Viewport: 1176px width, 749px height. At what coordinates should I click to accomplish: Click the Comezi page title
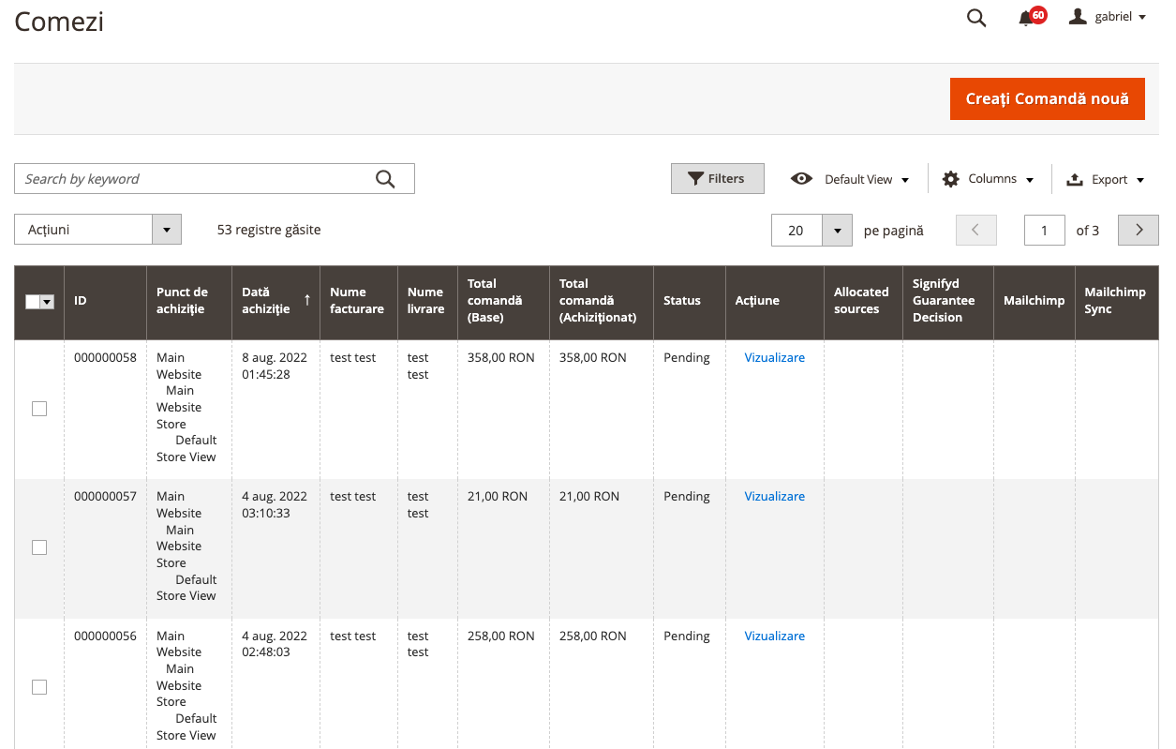point(59,22)
